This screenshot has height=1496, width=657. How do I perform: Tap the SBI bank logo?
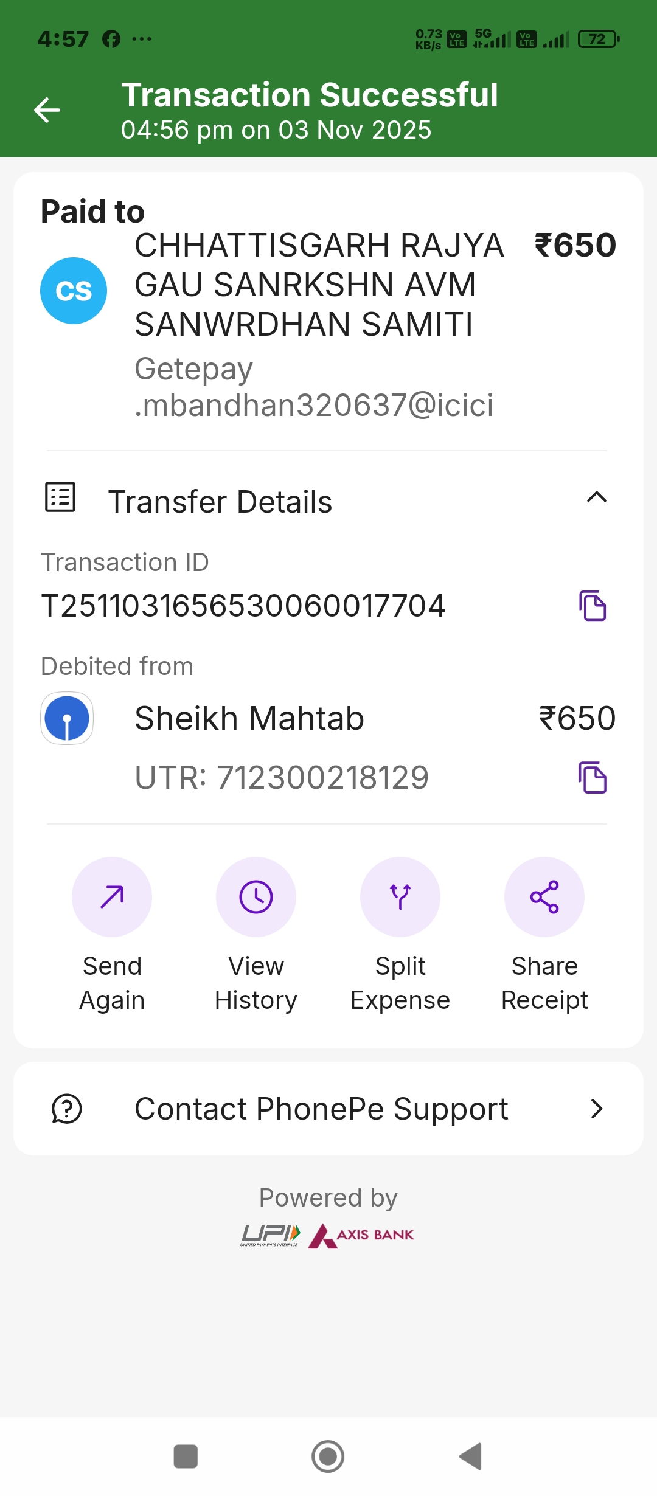click(67, 718)
